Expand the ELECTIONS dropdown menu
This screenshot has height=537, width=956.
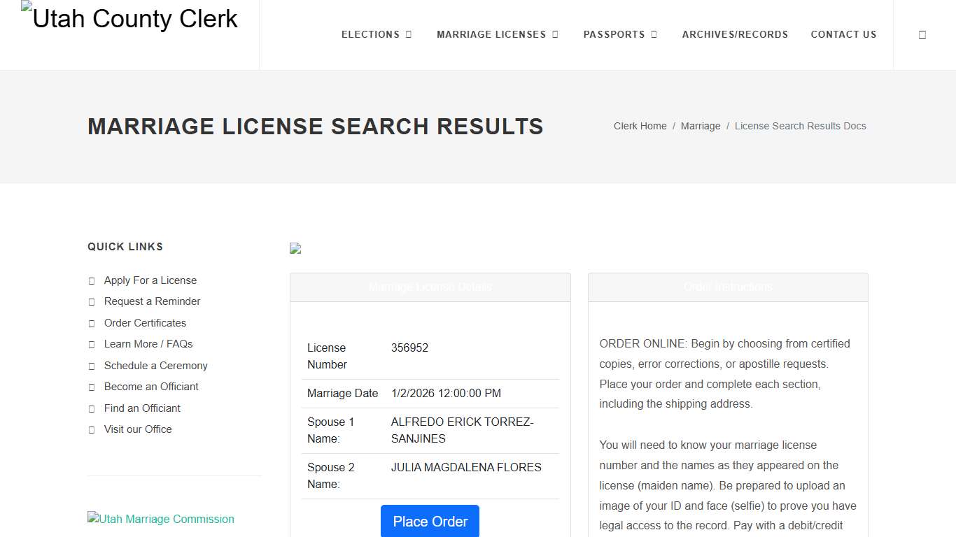pos(376,34)
